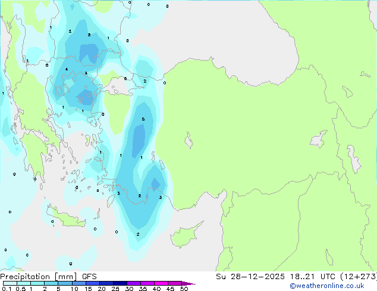This screenshot has height=291, width=377.
Task: Select the 40 to 45 mm legend swatch
Action: pos(161,283)
